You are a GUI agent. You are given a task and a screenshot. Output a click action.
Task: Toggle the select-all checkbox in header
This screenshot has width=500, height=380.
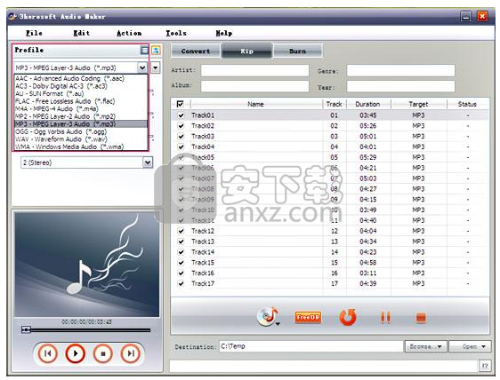(180, 104)
